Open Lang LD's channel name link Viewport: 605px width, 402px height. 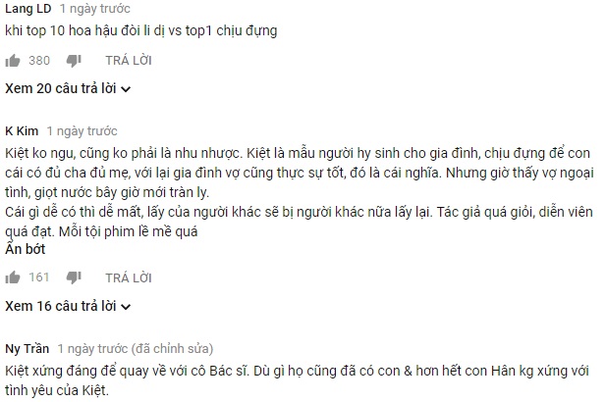point(28,9)
